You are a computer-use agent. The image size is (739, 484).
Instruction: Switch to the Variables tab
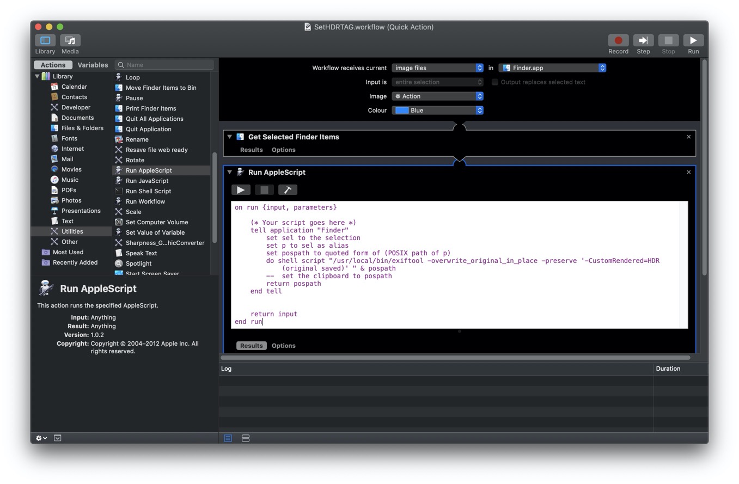(93, 65)
